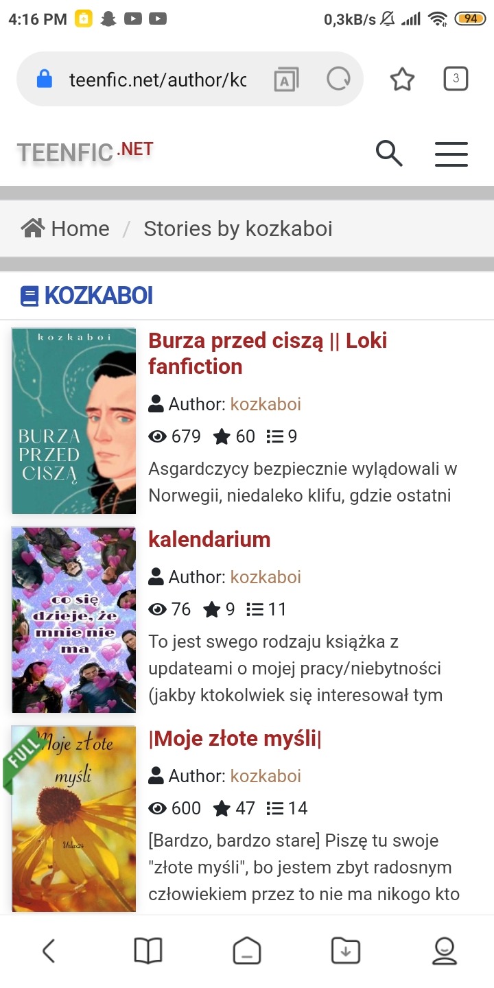494x988 pixels.
Task: Go back with the browser back arrow
Action: pos(49,951)
